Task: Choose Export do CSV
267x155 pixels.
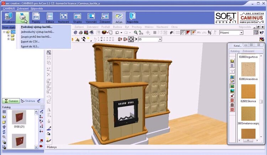Action: [x=30, y=42]
